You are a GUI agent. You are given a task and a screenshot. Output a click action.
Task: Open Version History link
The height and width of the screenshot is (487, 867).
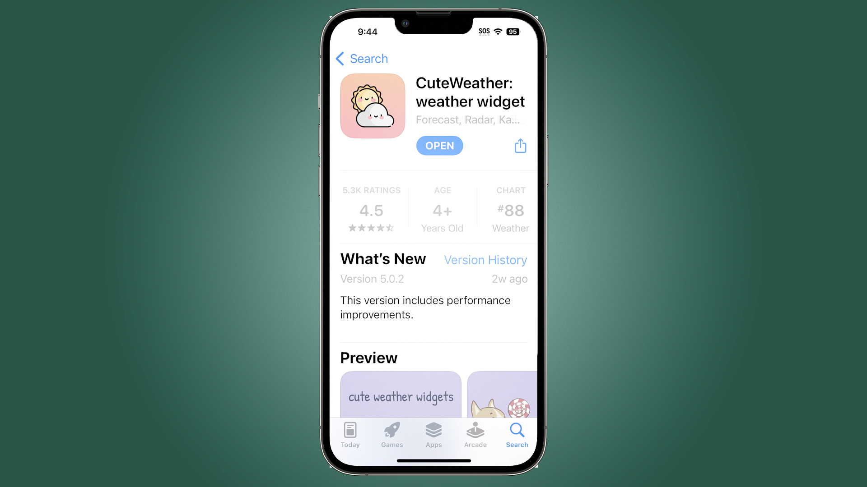485,260
